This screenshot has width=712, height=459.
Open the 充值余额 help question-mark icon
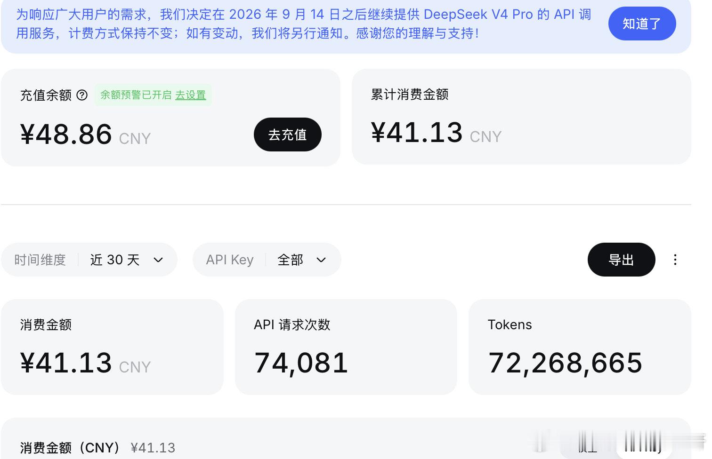pyautogui.click(x=82, y=95)
